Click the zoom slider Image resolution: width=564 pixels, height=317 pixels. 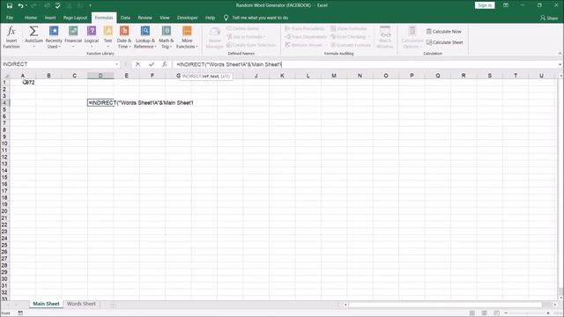pos(527,313)
